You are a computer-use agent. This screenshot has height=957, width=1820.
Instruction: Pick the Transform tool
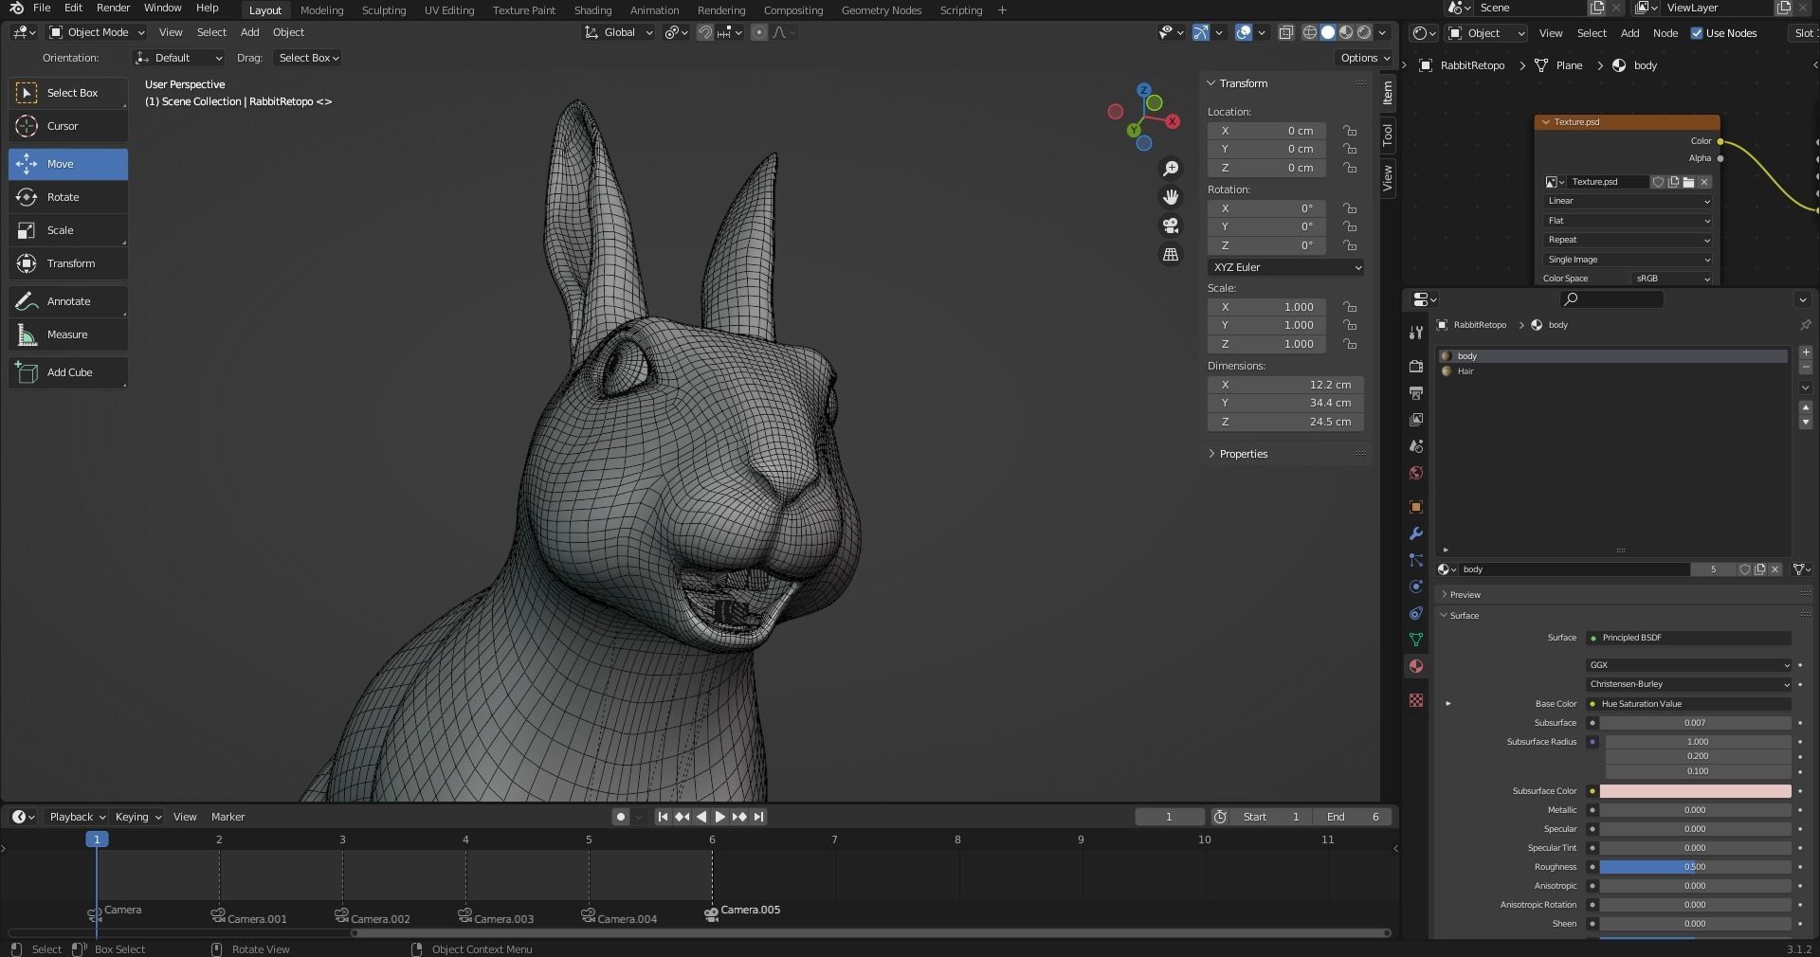pos(68,263)
